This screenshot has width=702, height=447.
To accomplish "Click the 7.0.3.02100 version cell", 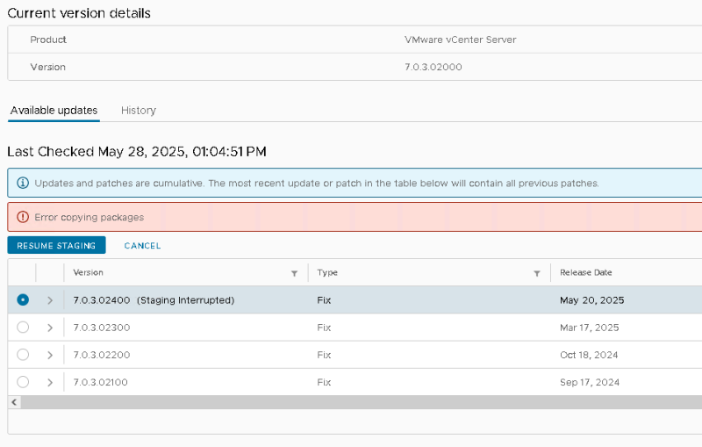I will click(x=101, y=382).
